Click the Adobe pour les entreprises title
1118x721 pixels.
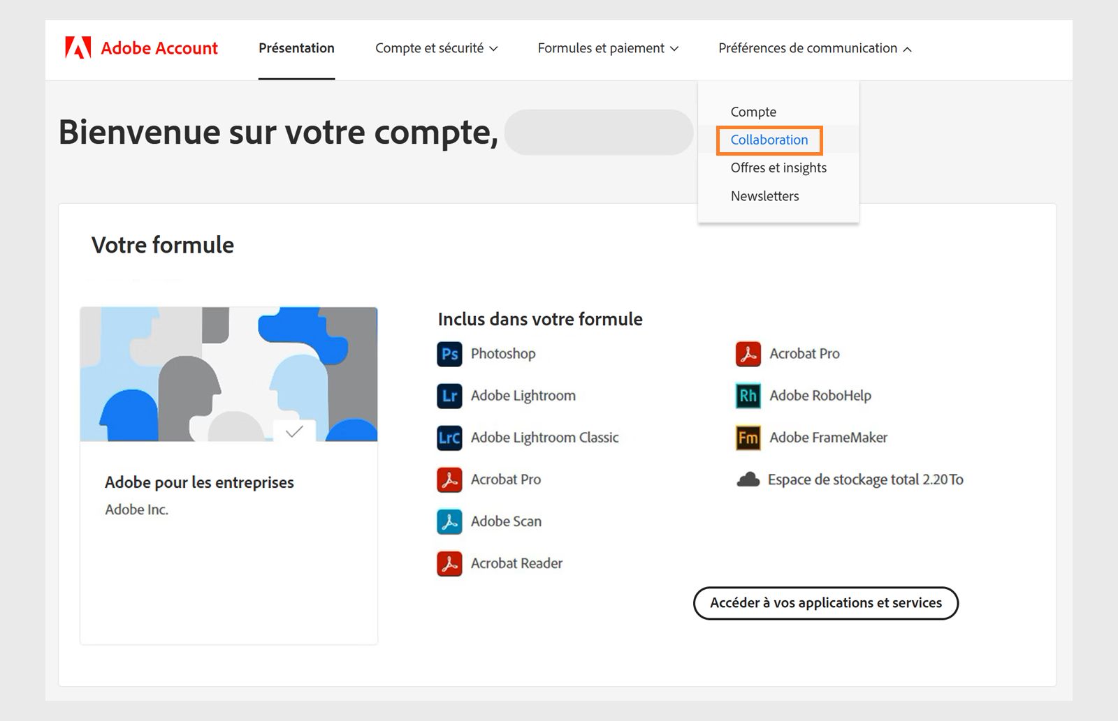(x=199, y=482)
